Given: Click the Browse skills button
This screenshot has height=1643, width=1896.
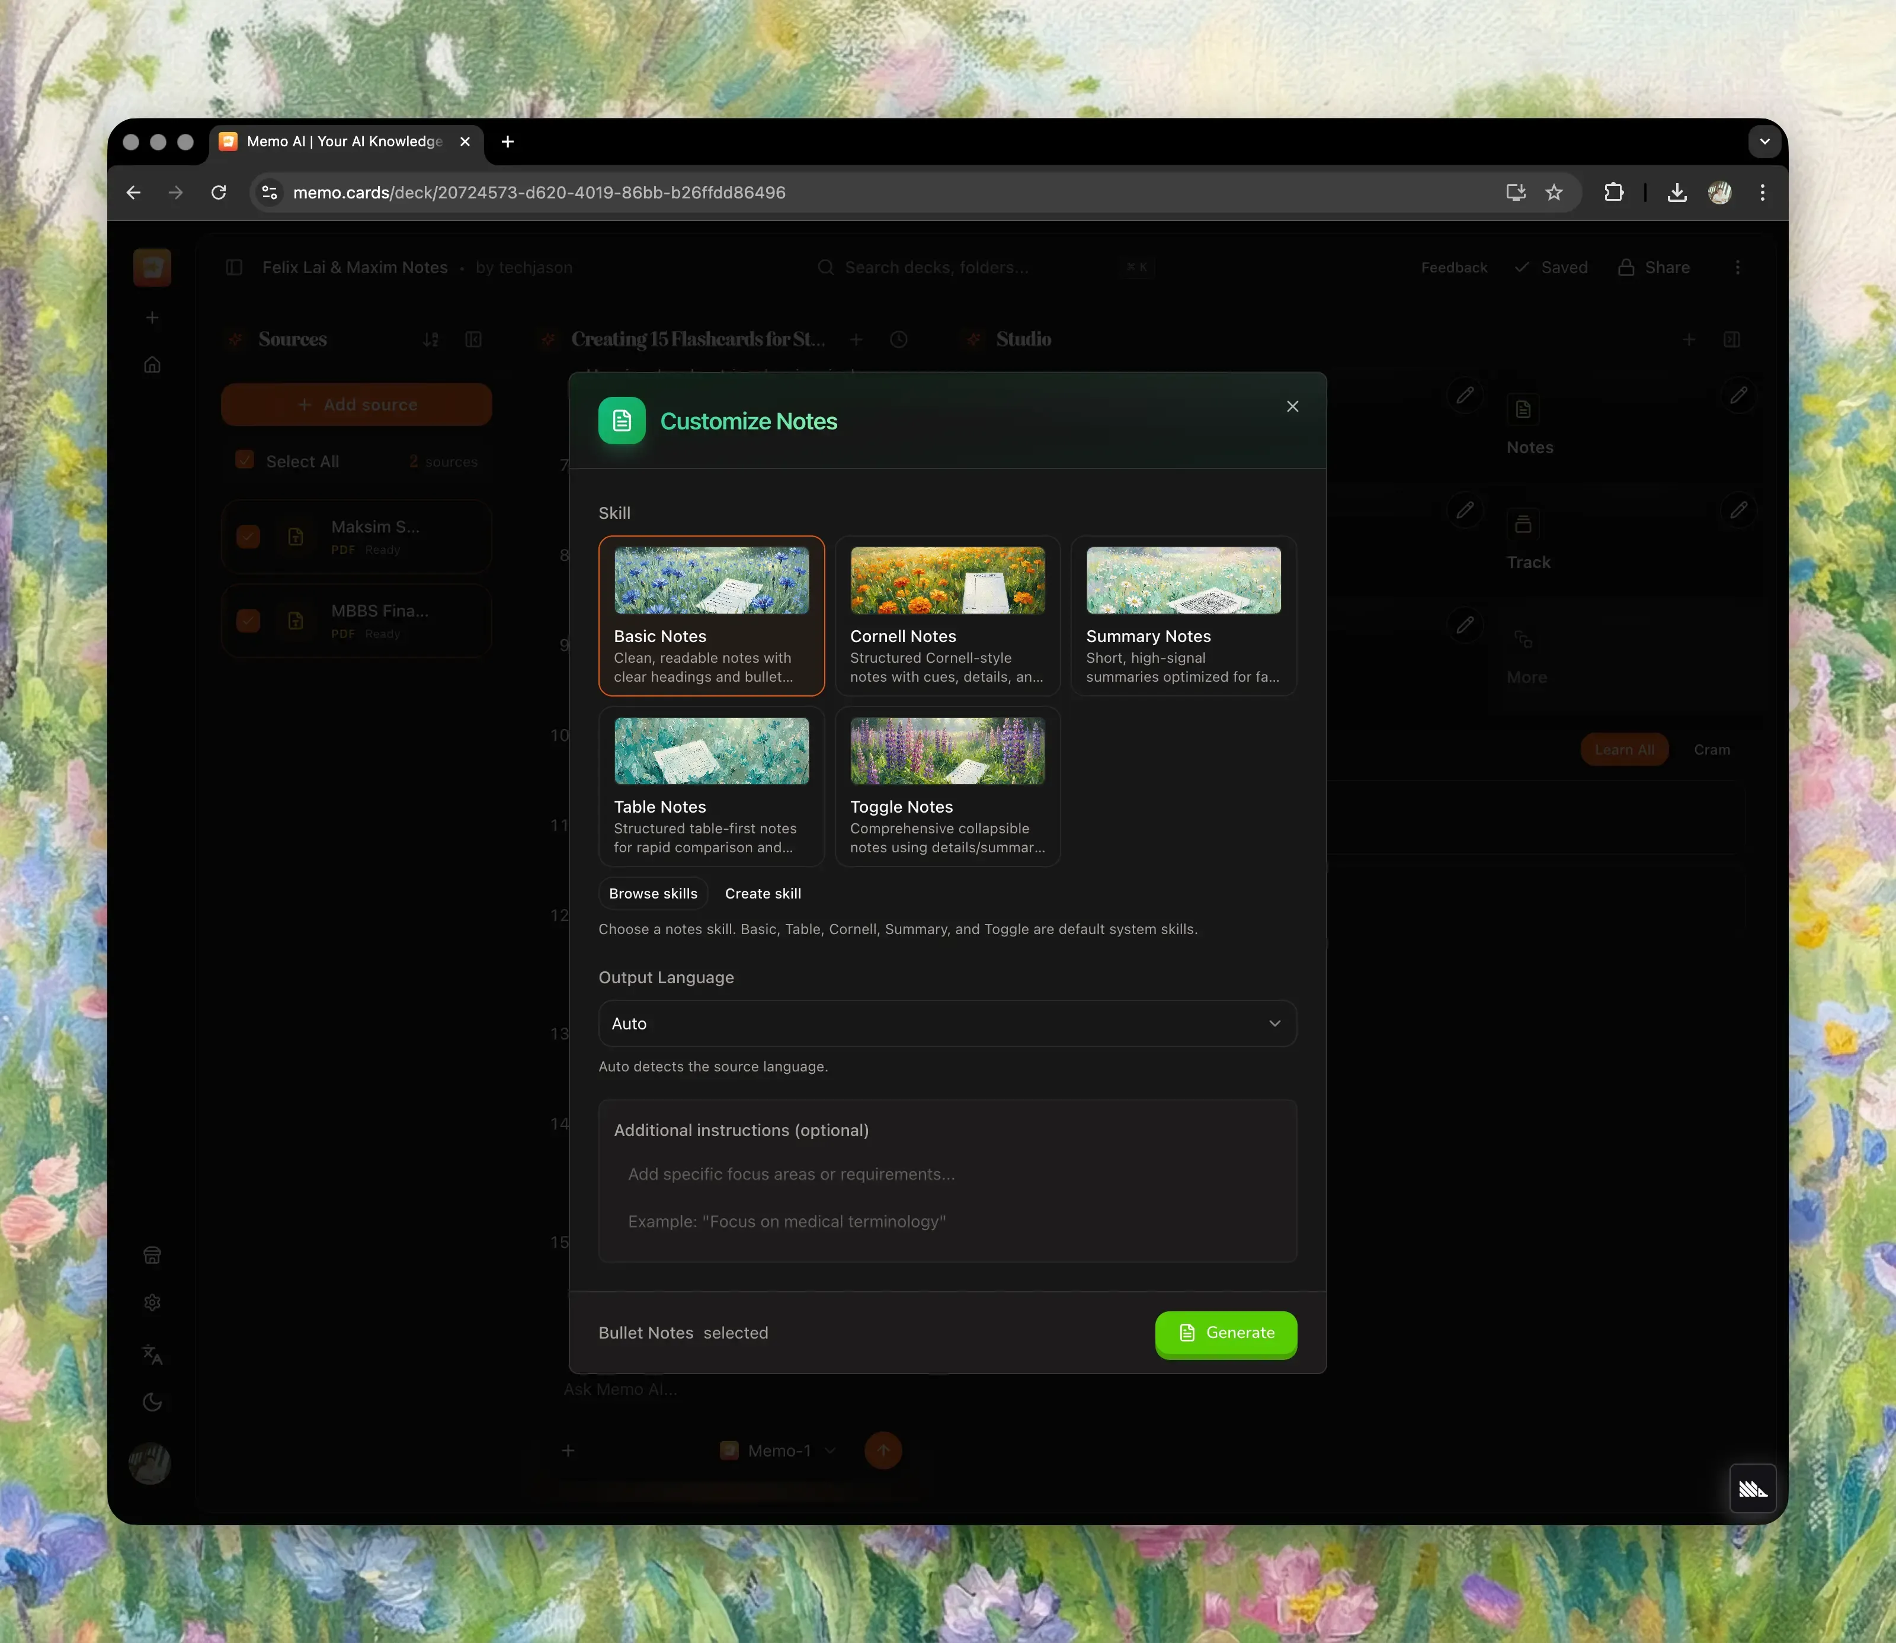Looking at the screenshot, I should click(653, 893).
